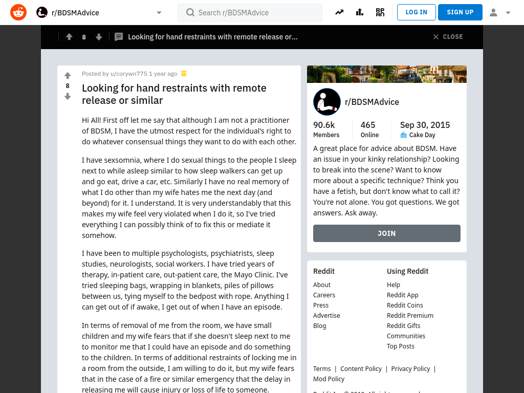
Task: Join the community with JOIN button
Action: [387, 233]
